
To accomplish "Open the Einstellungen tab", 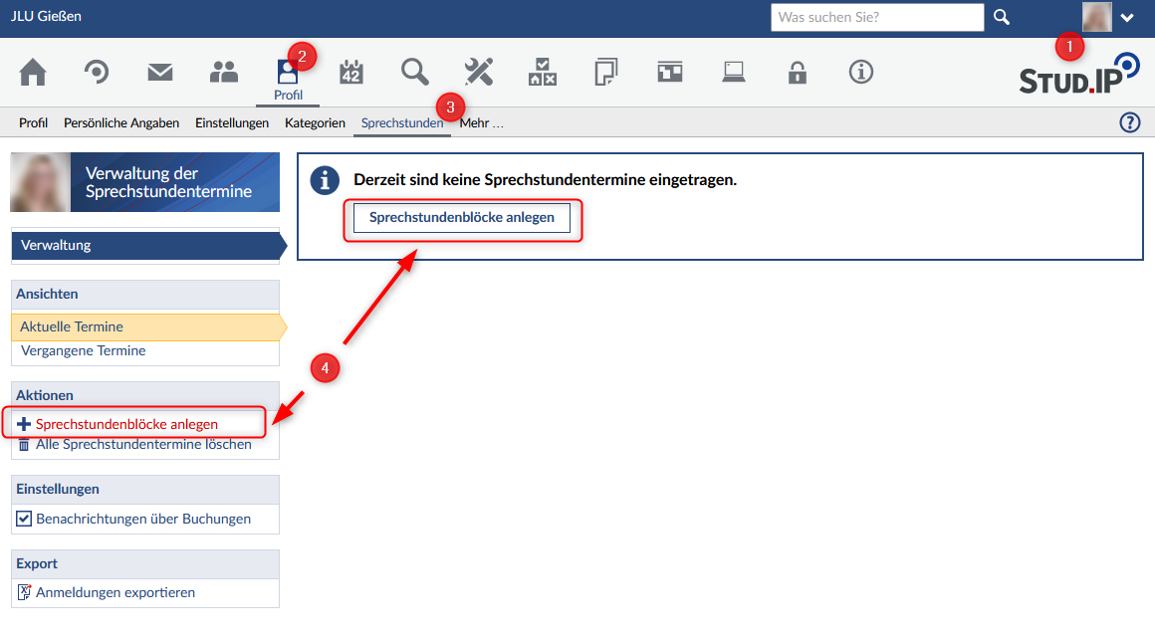I will tap(232, 123).
